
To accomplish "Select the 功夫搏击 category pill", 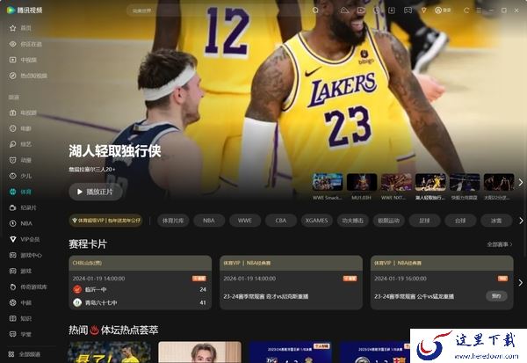I will point(352,221).
